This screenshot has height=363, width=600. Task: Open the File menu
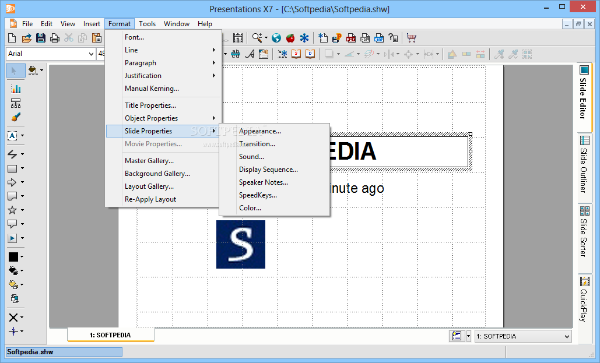point(27,24)
